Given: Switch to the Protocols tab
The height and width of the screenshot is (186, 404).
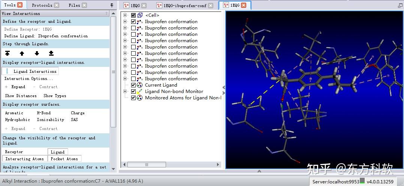Looking at the screenshot, I should click(42, 5).
